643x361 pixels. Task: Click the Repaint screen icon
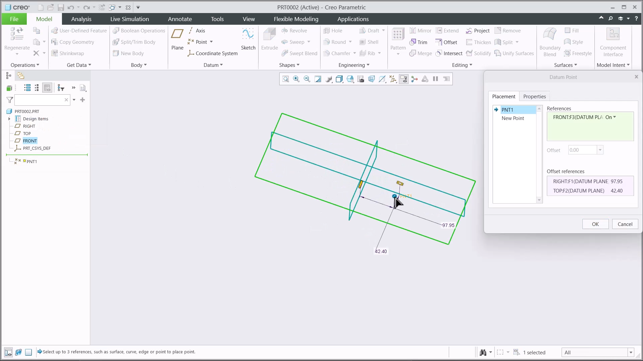[317, 79]
